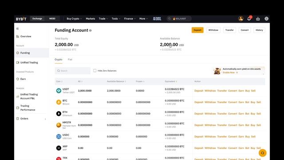Click the SOL/USDT top search box

pyautogui.click(x=179, y=19)
